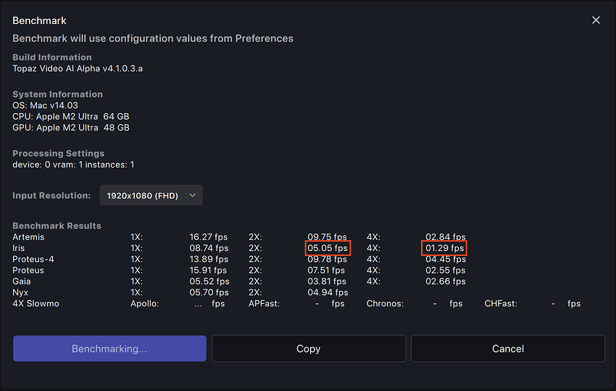Screen dimensions: 616x391
Task: Click the 4X Slowmo row label
Action: [x=36, y=303]
